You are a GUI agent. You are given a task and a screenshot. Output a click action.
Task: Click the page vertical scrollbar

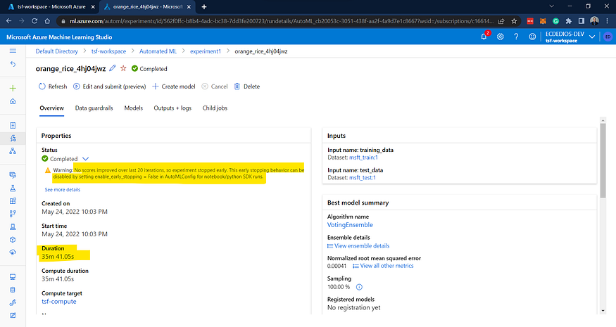click(603, 161)
